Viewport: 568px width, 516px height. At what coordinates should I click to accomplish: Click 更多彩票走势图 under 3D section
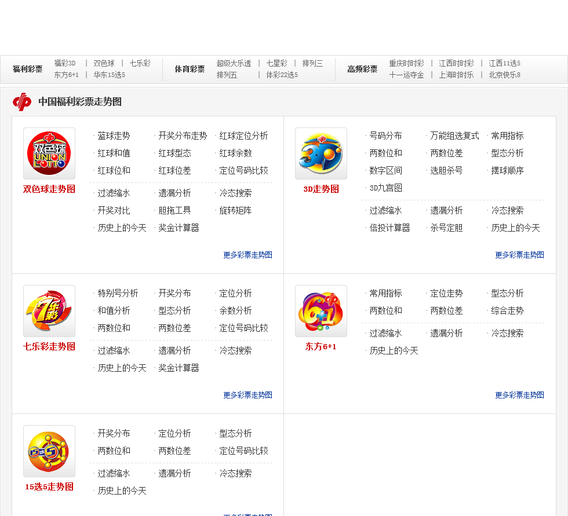coord(519,255)
